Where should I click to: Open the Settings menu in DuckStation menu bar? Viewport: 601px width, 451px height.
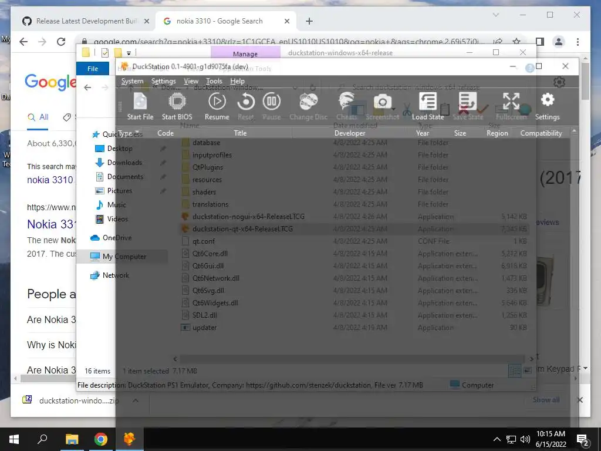tap(163, 81)
